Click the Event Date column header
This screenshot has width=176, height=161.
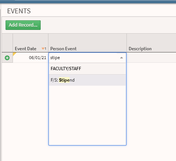(x=30, y=43)
